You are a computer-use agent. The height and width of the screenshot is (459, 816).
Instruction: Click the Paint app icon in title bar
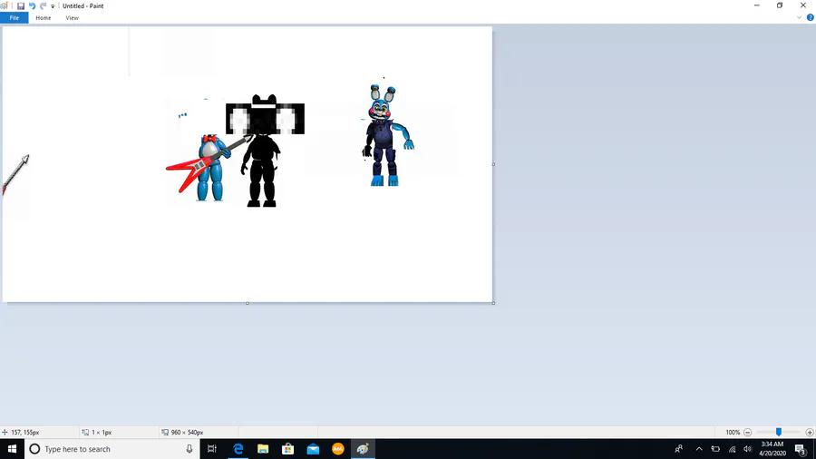tap(5, 5)
